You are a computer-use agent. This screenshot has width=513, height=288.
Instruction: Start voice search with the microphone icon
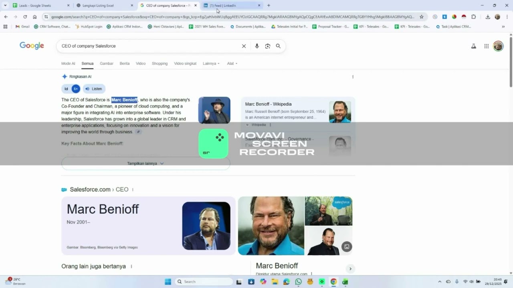[257, 46]
